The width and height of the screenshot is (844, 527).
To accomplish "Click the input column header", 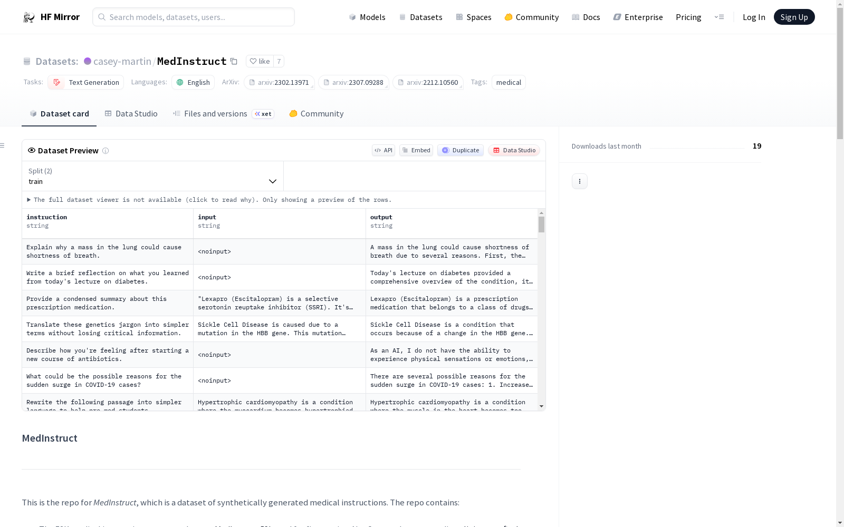I will tap(280, 223).
